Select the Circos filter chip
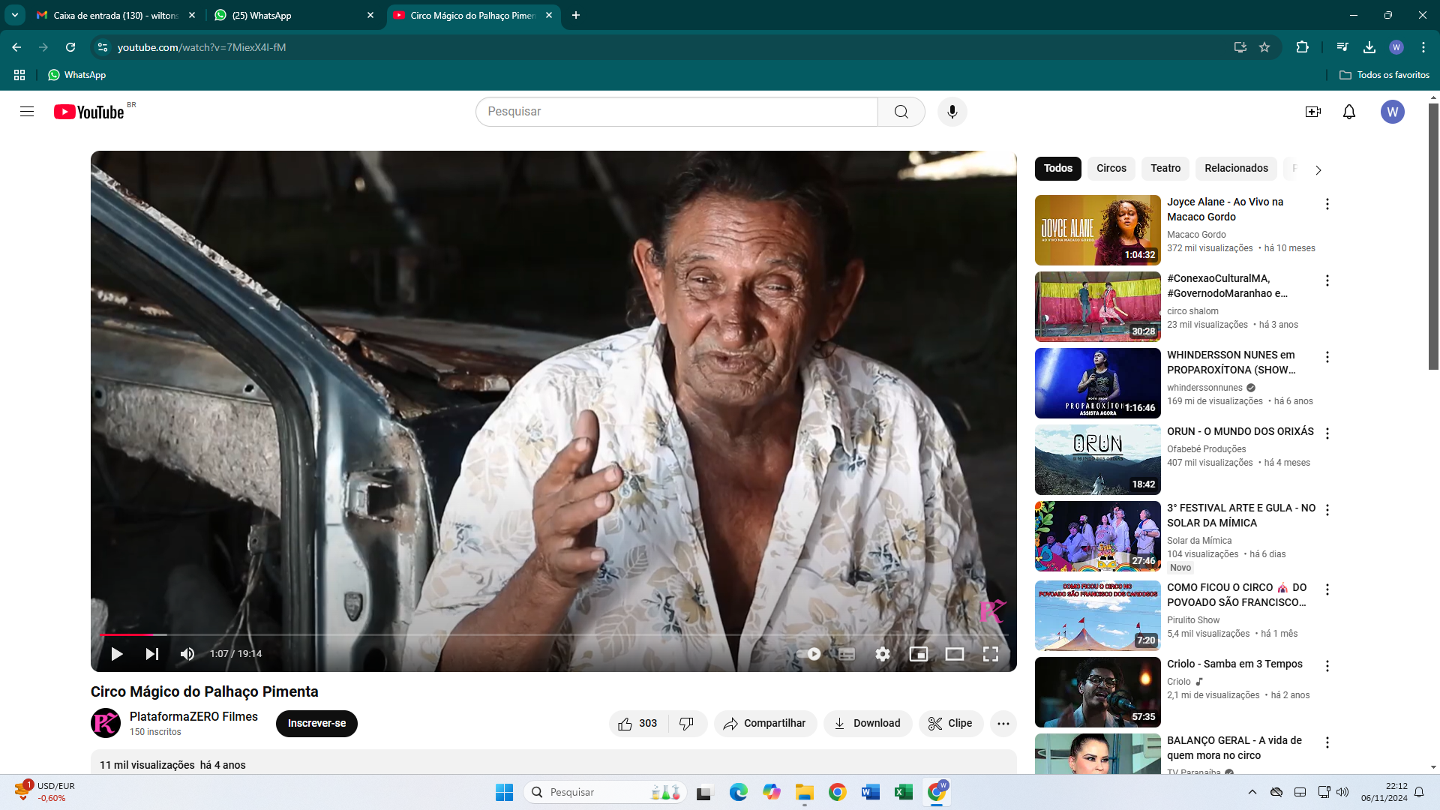 pos(1111,169)
